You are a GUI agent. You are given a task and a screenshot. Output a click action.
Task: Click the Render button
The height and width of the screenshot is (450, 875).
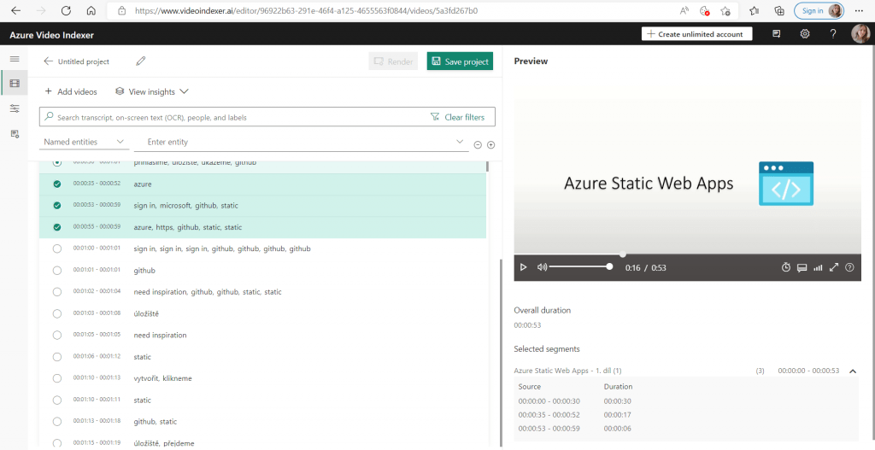393,61
